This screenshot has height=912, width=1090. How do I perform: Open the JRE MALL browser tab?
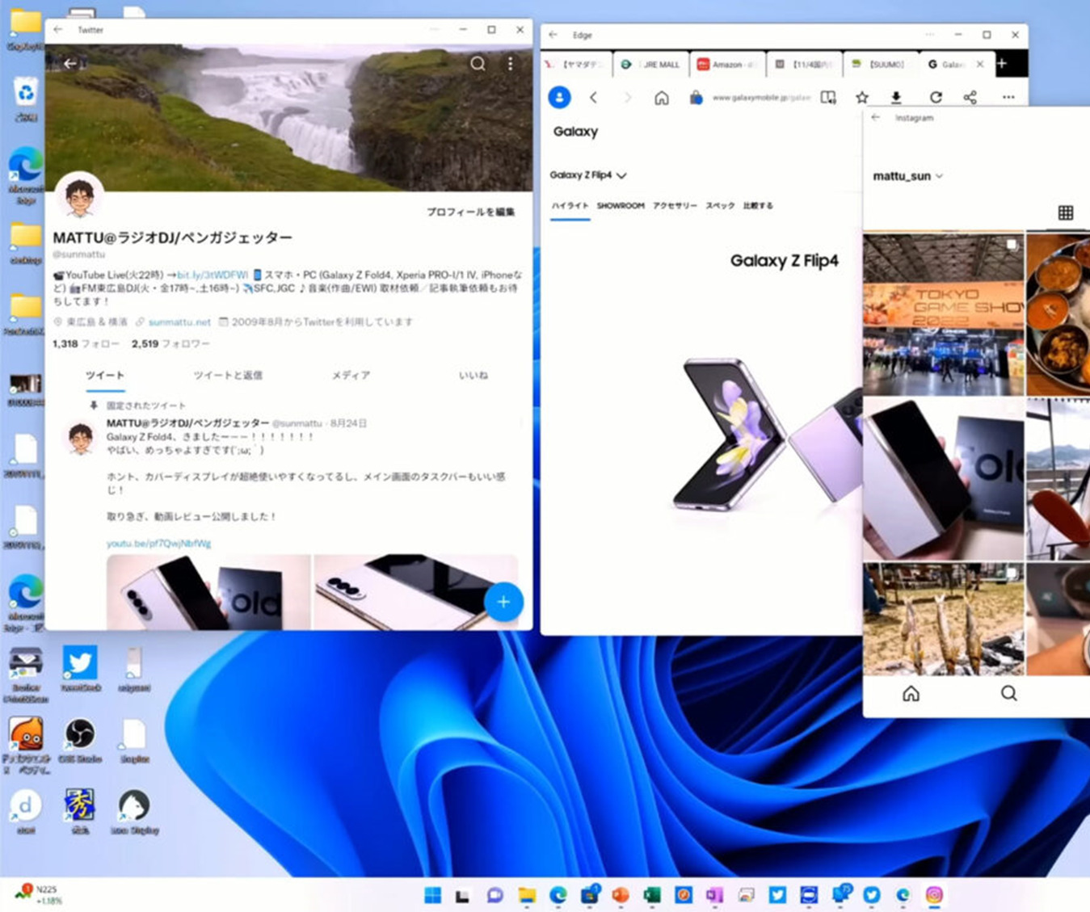[653, 64]
